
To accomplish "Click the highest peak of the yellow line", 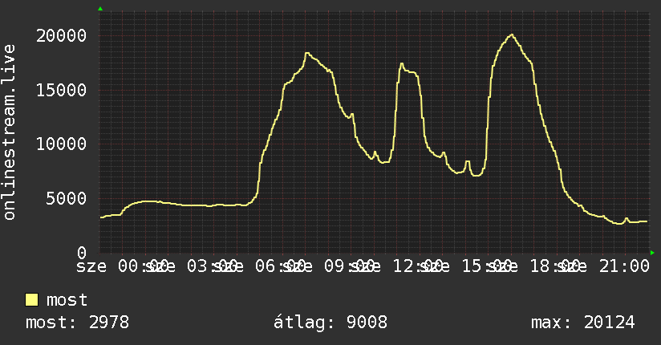I will (x=512, y=34).
